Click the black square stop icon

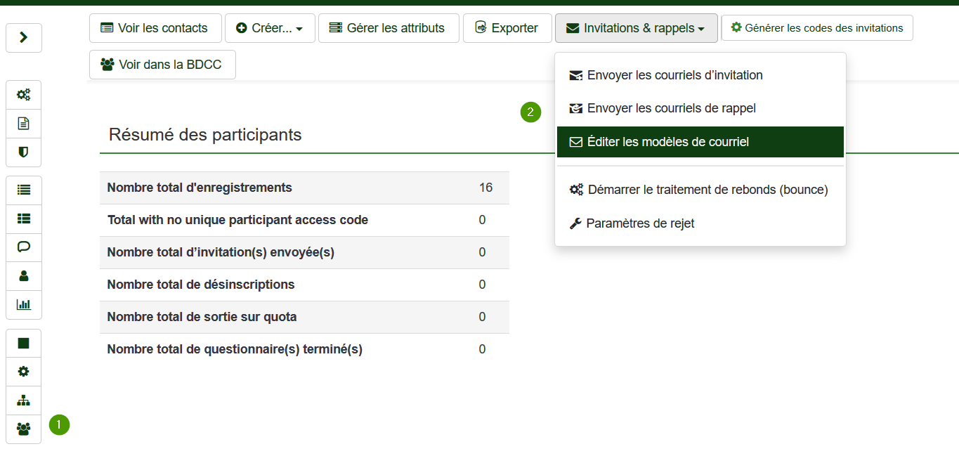pyautogui.click(x=24, y=343)
